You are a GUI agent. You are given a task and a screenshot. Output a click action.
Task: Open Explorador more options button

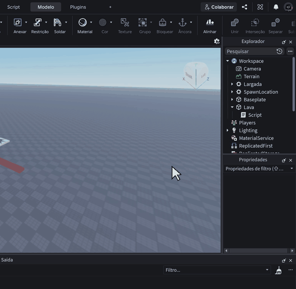tap(290, 51)
